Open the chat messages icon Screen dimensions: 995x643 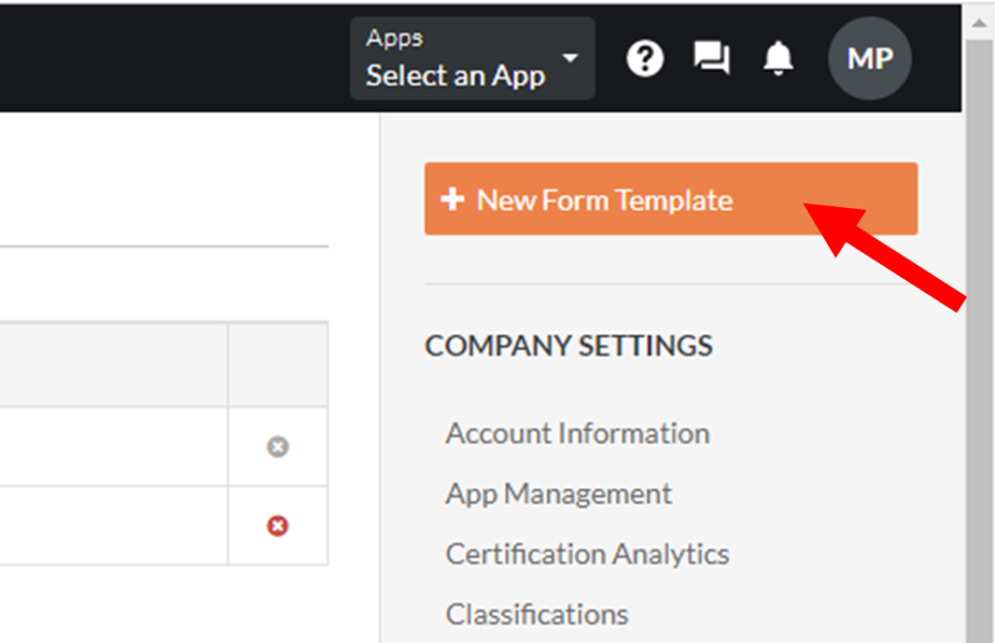click(711, 59)
